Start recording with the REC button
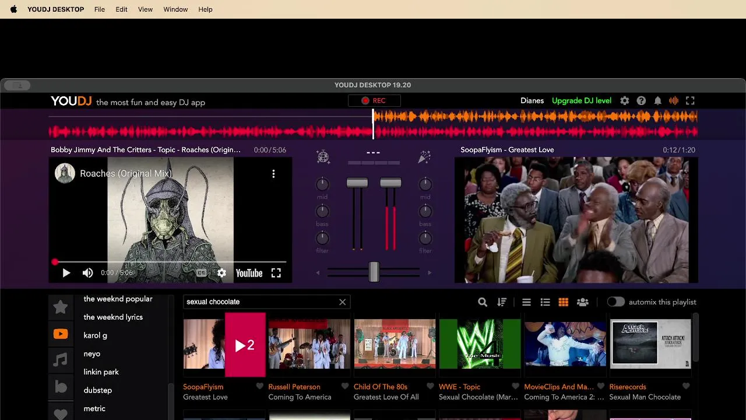746x420 pixels. (x=374, y=101)
